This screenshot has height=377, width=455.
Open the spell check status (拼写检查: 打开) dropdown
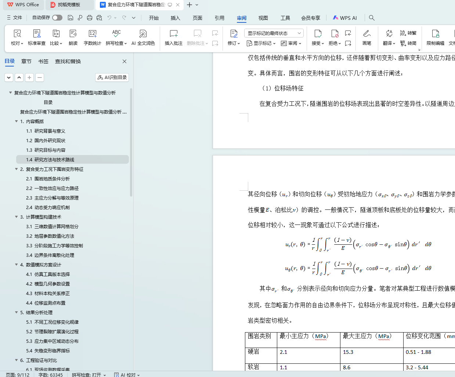tap(89, 375)
